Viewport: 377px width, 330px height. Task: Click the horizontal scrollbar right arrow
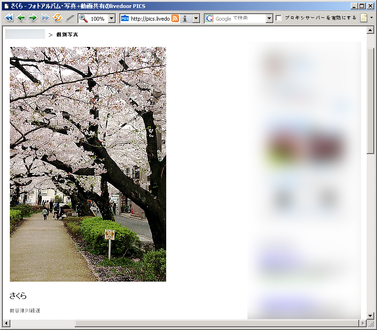(362, 323)
